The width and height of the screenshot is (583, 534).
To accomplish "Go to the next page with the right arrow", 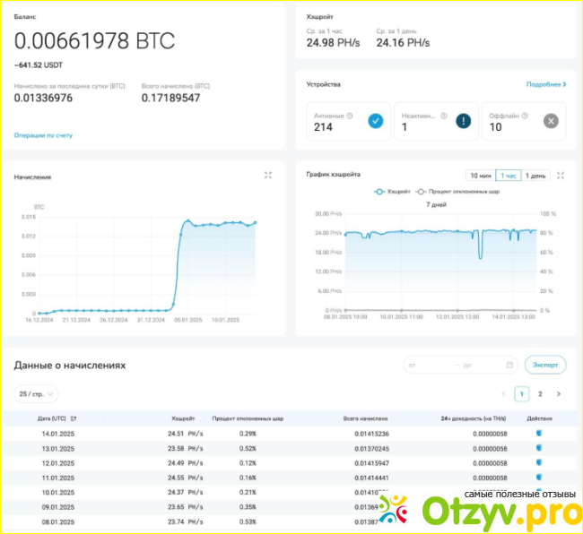I will pos(559,394).
